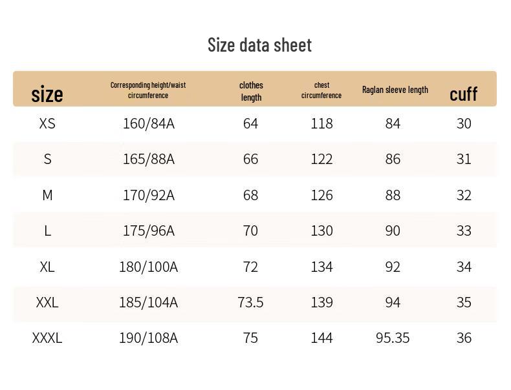Select the raglan sleeve value 95.35
The height and width of the screenshot is (390, 511).
tap(393, 338)
